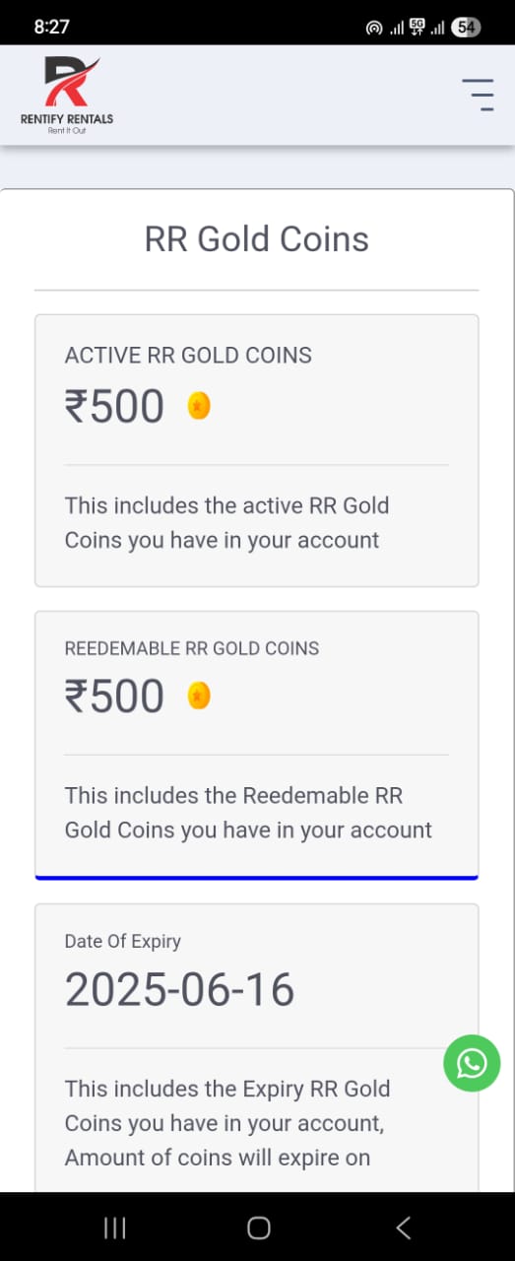This screenshot has width=515, height=1261.
Task: Open the hamburger menu icon
Action: [478, 95]
